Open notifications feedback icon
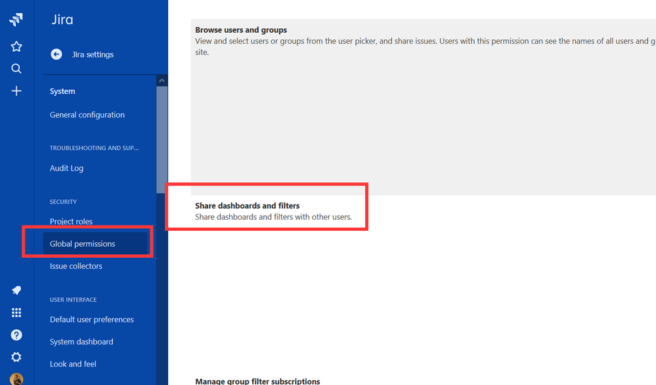The image size is (656, 385). 16,290
